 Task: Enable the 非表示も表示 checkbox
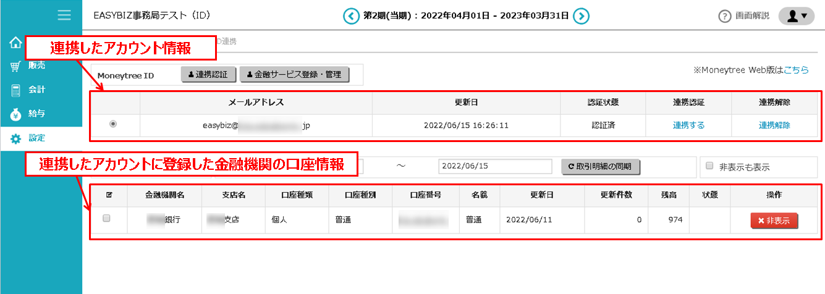coord(709,166)
